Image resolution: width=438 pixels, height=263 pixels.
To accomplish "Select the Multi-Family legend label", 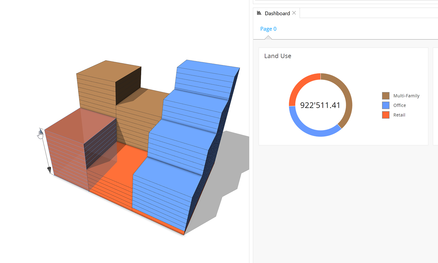I will tap(406, 96).
